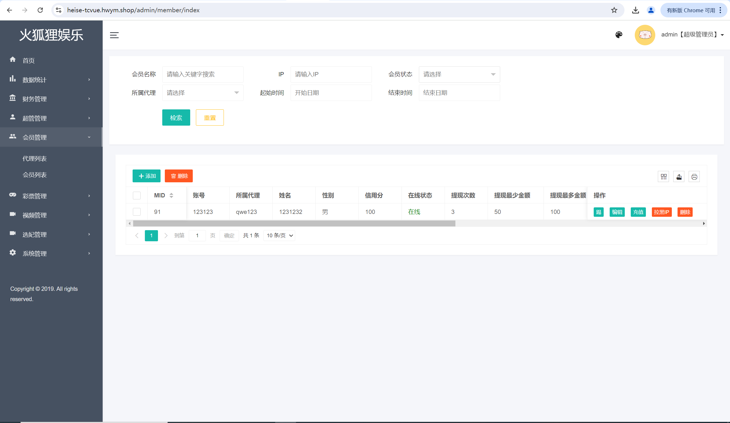The image size is (730, 423).
Task: Select the 会员状态 dropdown
Action: click(x=459, y=74)
